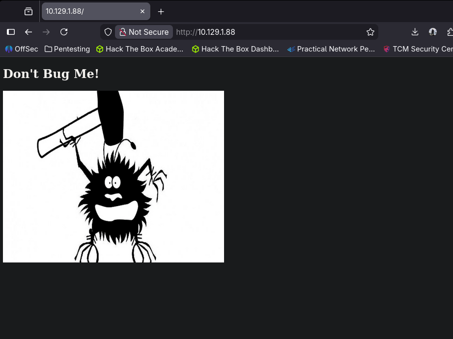Open the OffSec bookmark

click(22, 49)
